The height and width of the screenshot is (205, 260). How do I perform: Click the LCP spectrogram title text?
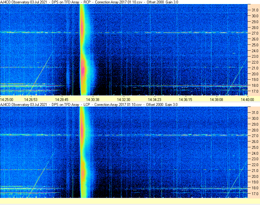(89, 105)
